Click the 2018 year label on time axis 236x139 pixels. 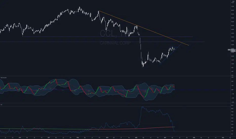click(78, 137)
